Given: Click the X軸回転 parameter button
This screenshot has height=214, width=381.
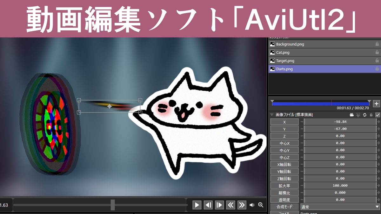Looking at the screenshot, I should coord(284,165).
